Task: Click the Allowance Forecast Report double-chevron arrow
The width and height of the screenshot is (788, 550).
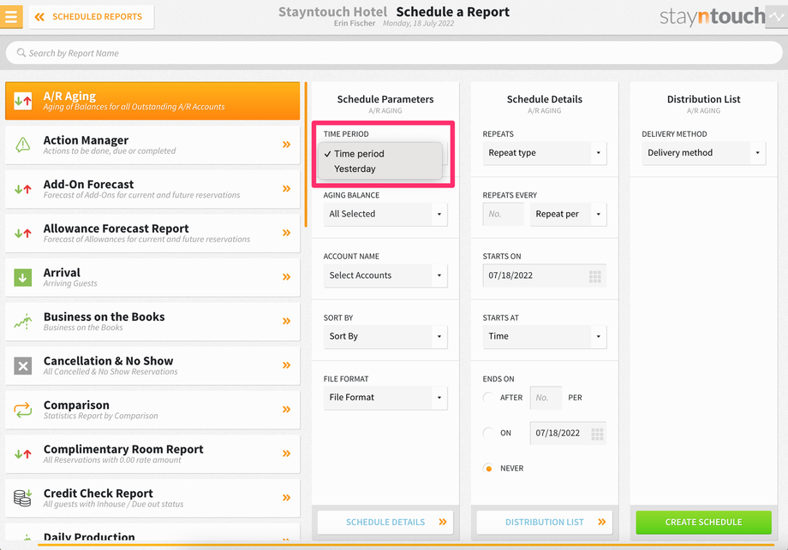Action: (286, 233)
